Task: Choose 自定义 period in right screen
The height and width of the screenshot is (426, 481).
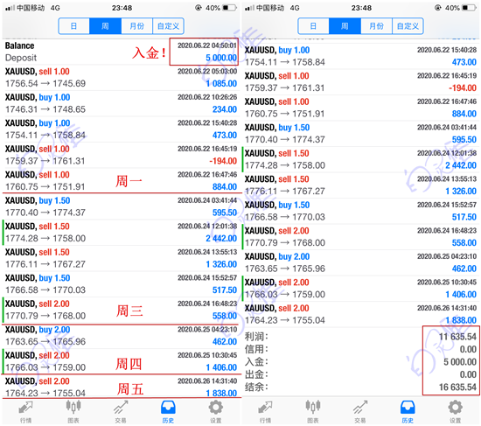Action: 408,26
